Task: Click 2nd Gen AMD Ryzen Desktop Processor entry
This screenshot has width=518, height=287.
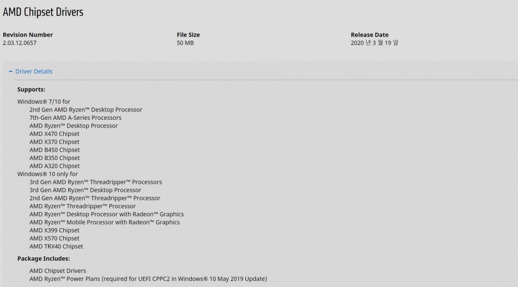Action: [86, 110]
